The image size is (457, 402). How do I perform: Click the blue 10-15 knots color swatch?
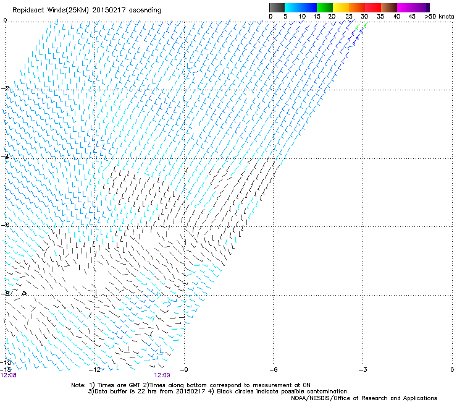[x=309, y=7]
